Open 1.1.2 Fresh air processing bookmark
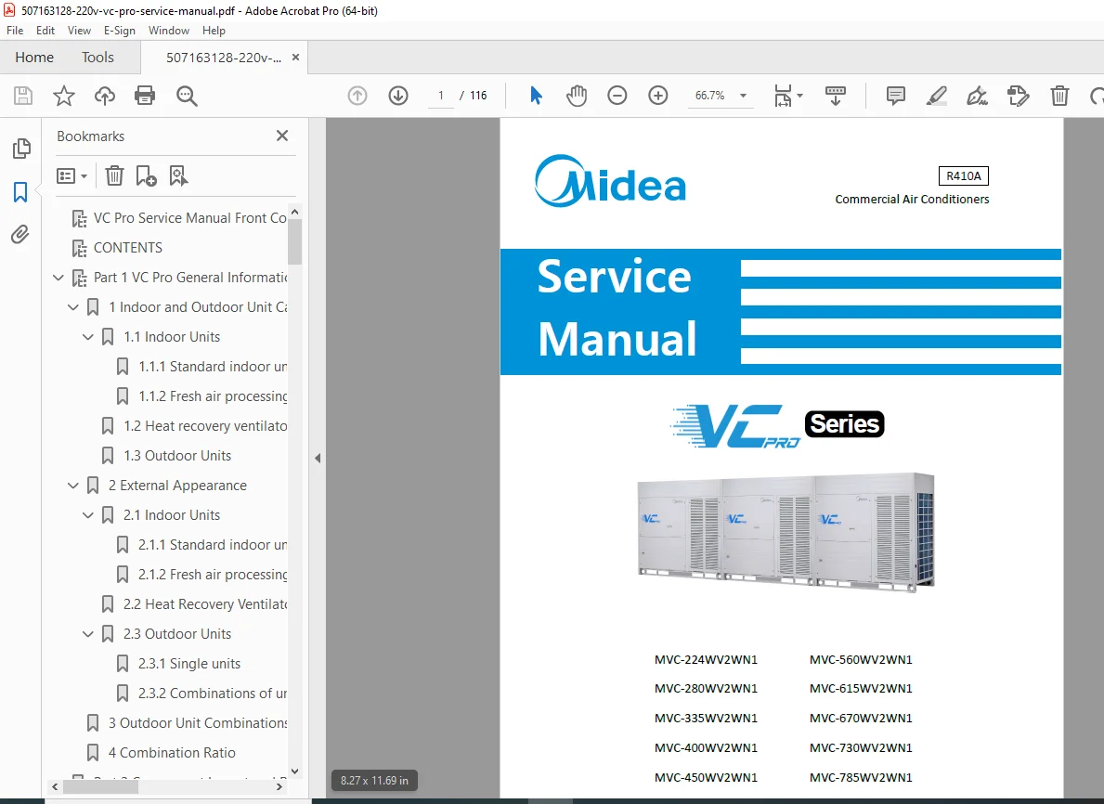Screen dimensions: 1104x804 213,396
